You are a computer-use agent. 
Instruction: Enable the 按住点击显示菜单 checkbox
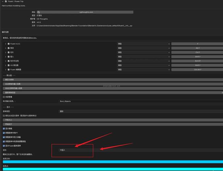4,116
